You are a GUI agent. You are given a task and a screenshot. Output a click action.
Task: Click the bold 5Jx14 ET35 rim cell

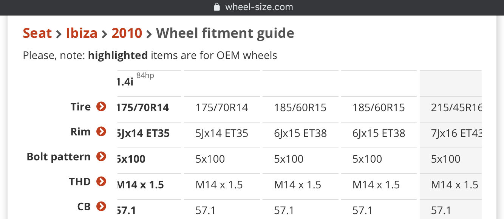point(143,133)
